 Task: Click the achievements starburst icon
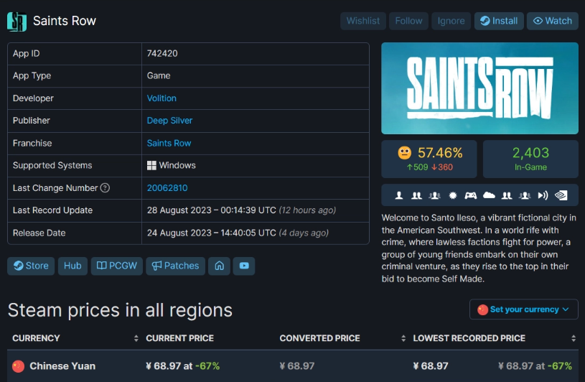[x=452, y=195]
